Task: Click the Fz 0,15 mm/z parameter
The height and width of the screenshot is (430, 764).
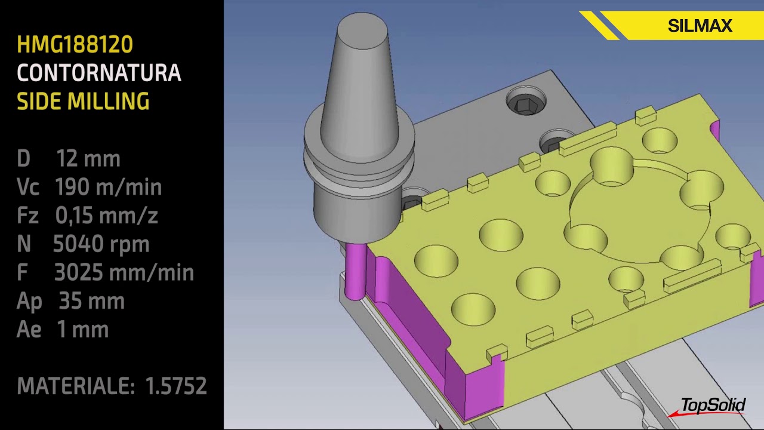Action: pos(87,215)
